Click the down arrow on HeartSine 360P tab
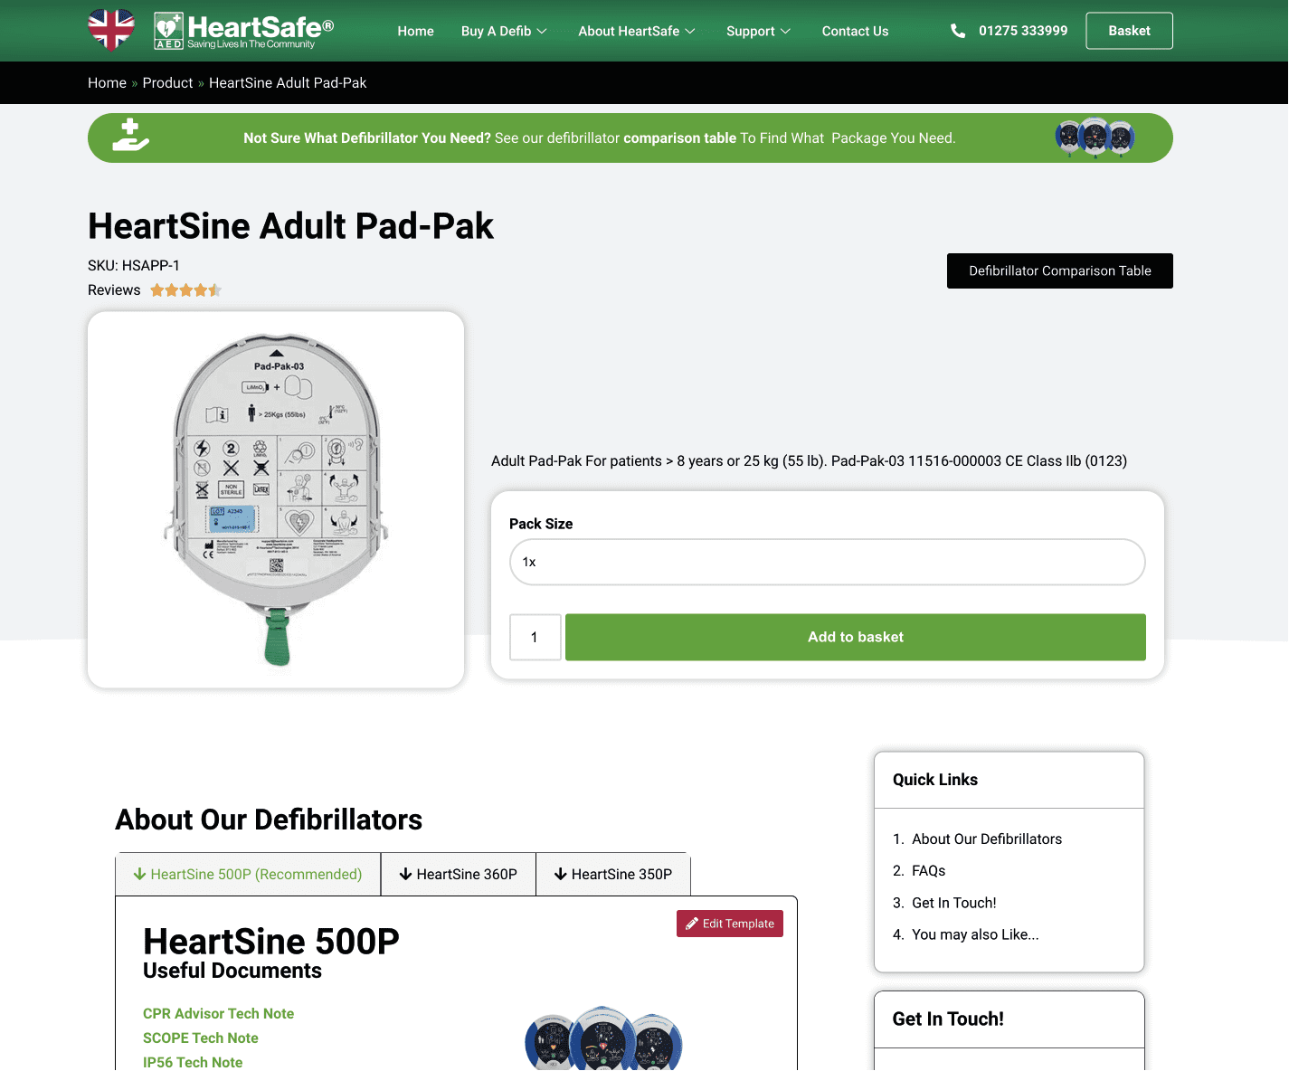The height and width of the screenshot is (1071, 1289). (x=406, y=874)
